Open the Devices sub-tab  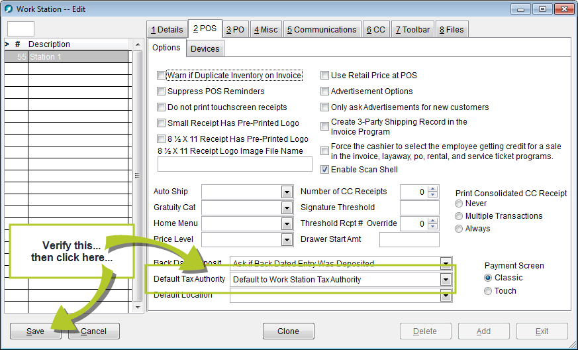pos(205,48)
